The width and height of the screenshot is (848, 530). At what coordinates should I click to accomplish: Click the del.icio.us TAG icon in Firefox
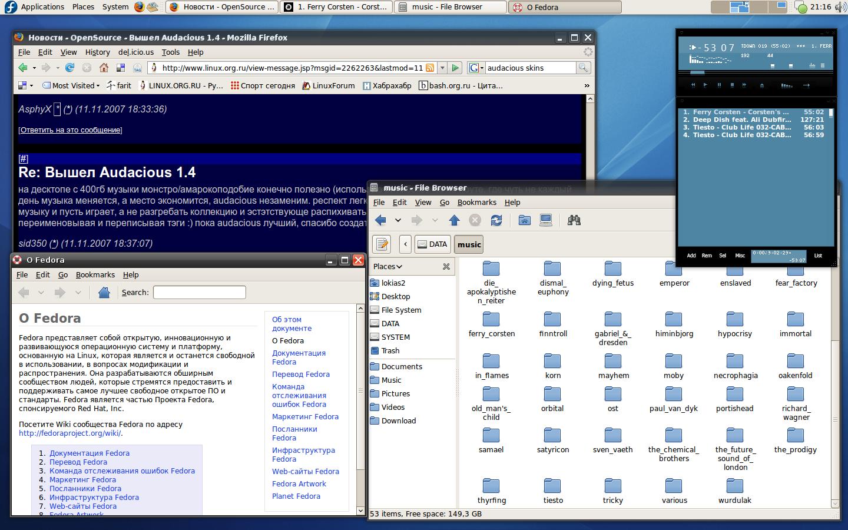point(137,68)
